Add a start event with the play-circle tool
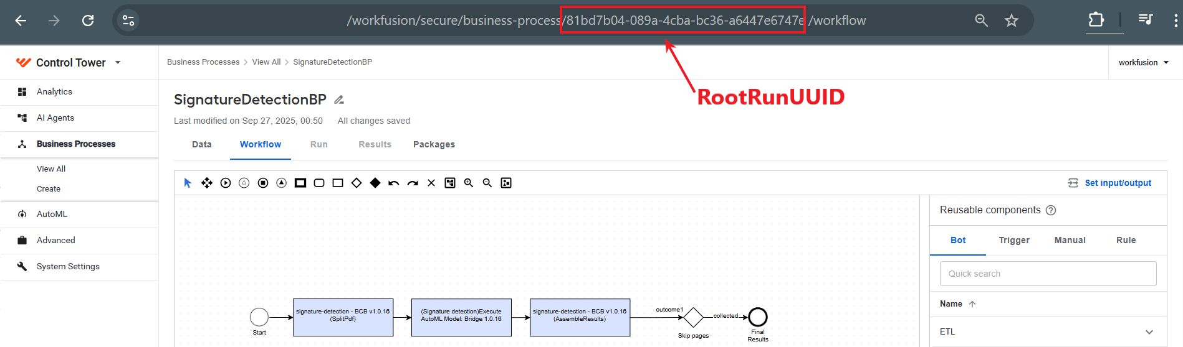Viewport: 1183px width, 347px height. tap(226, 183)
